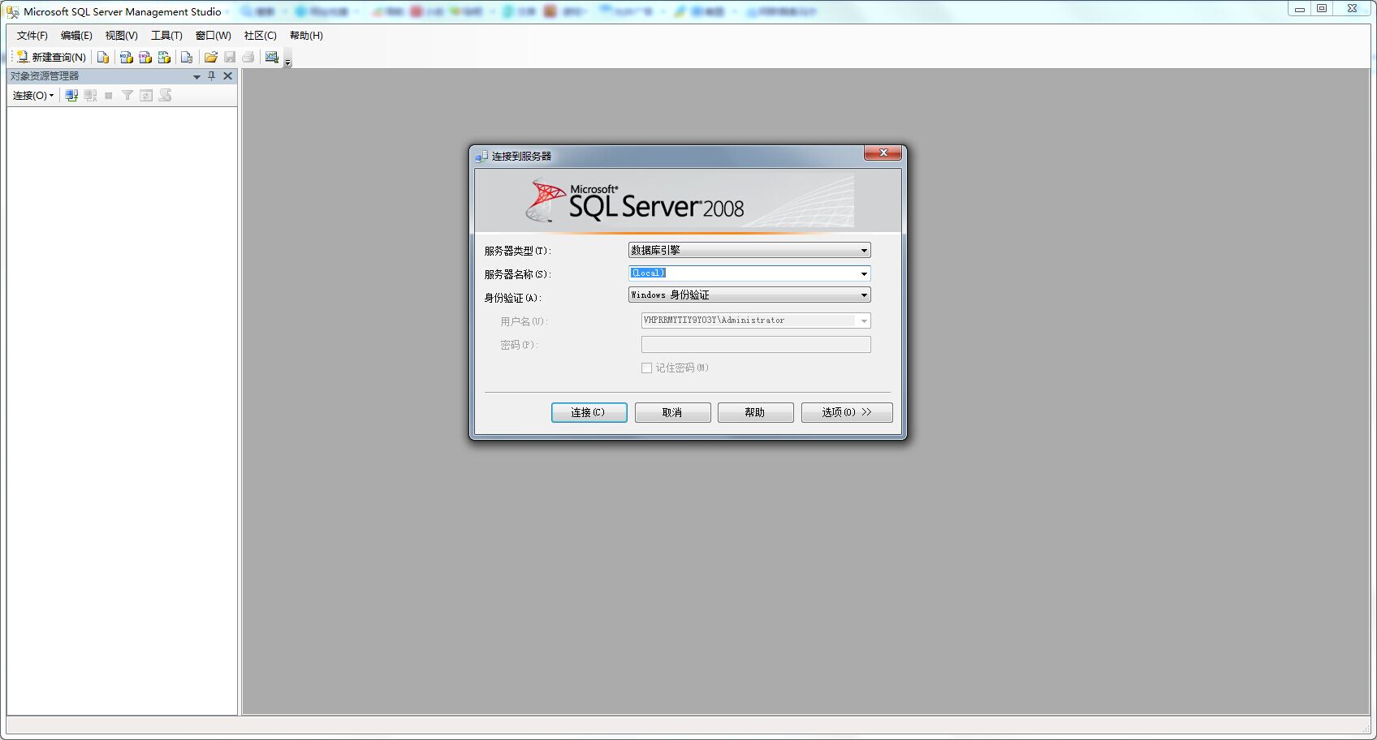1377x740 pixels.
Task: Click the New Query (新建查询) toolbar button
Action: (51, 57)
